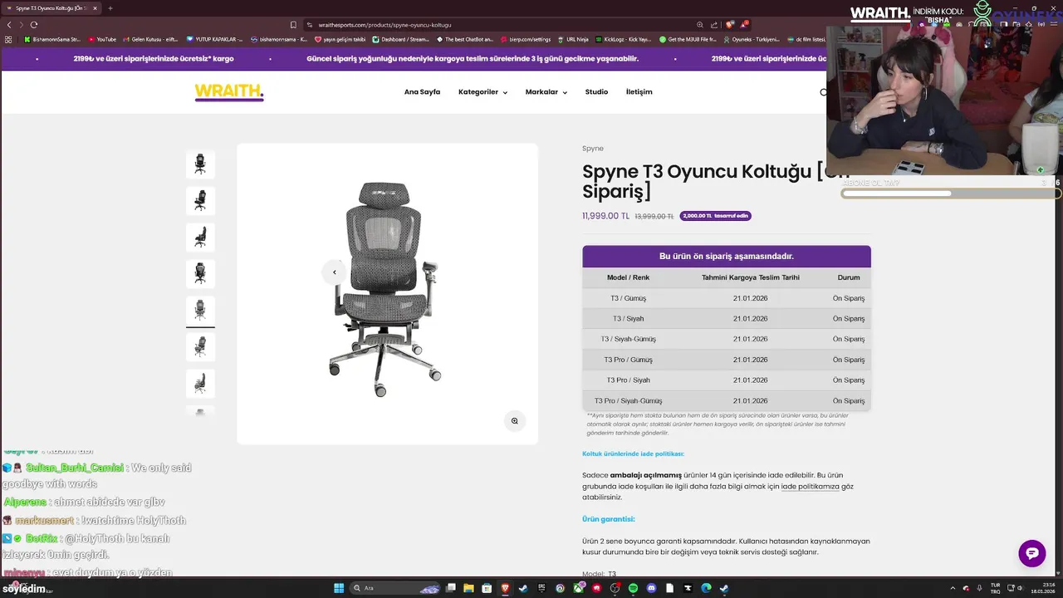Open the search magnifier in the site header
1063x598 pixels.
(x=823, y=92)
